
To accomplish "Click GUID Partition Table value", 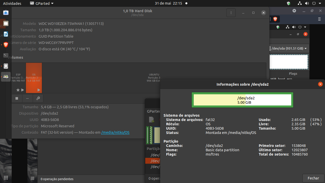I will coord(56,36).
